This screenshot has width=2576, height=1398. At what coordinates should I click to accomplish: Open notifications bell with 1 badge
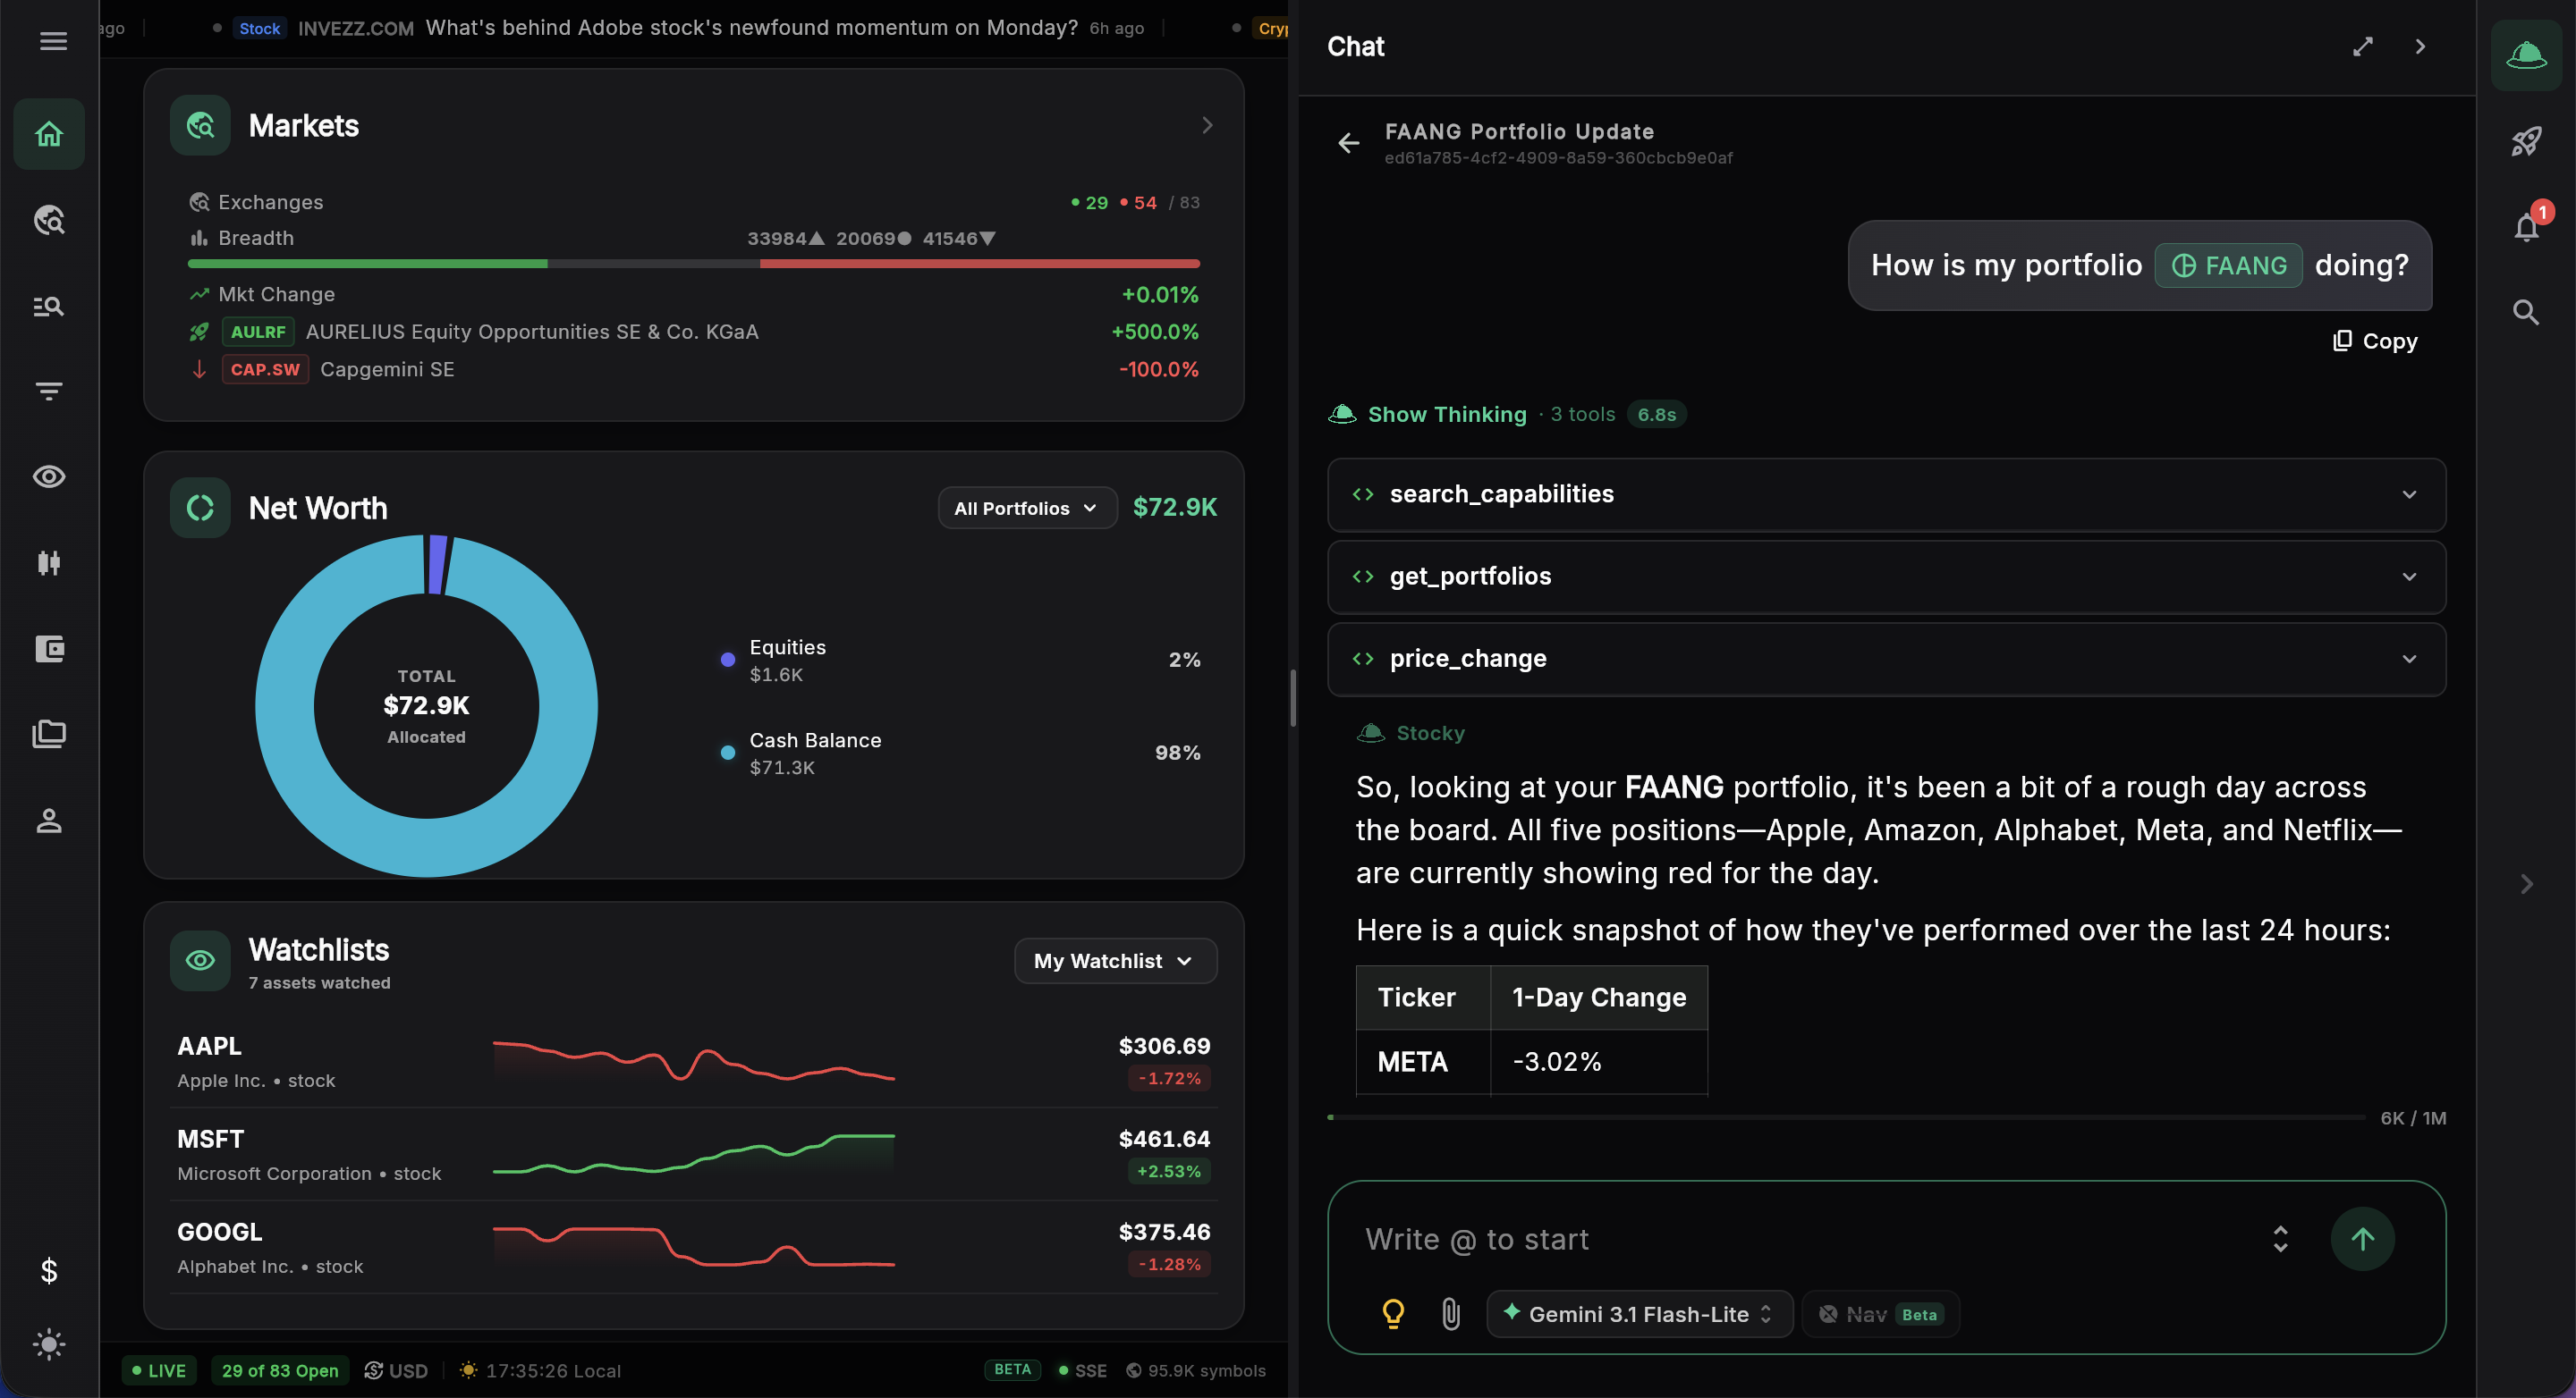coord(2528,226)
